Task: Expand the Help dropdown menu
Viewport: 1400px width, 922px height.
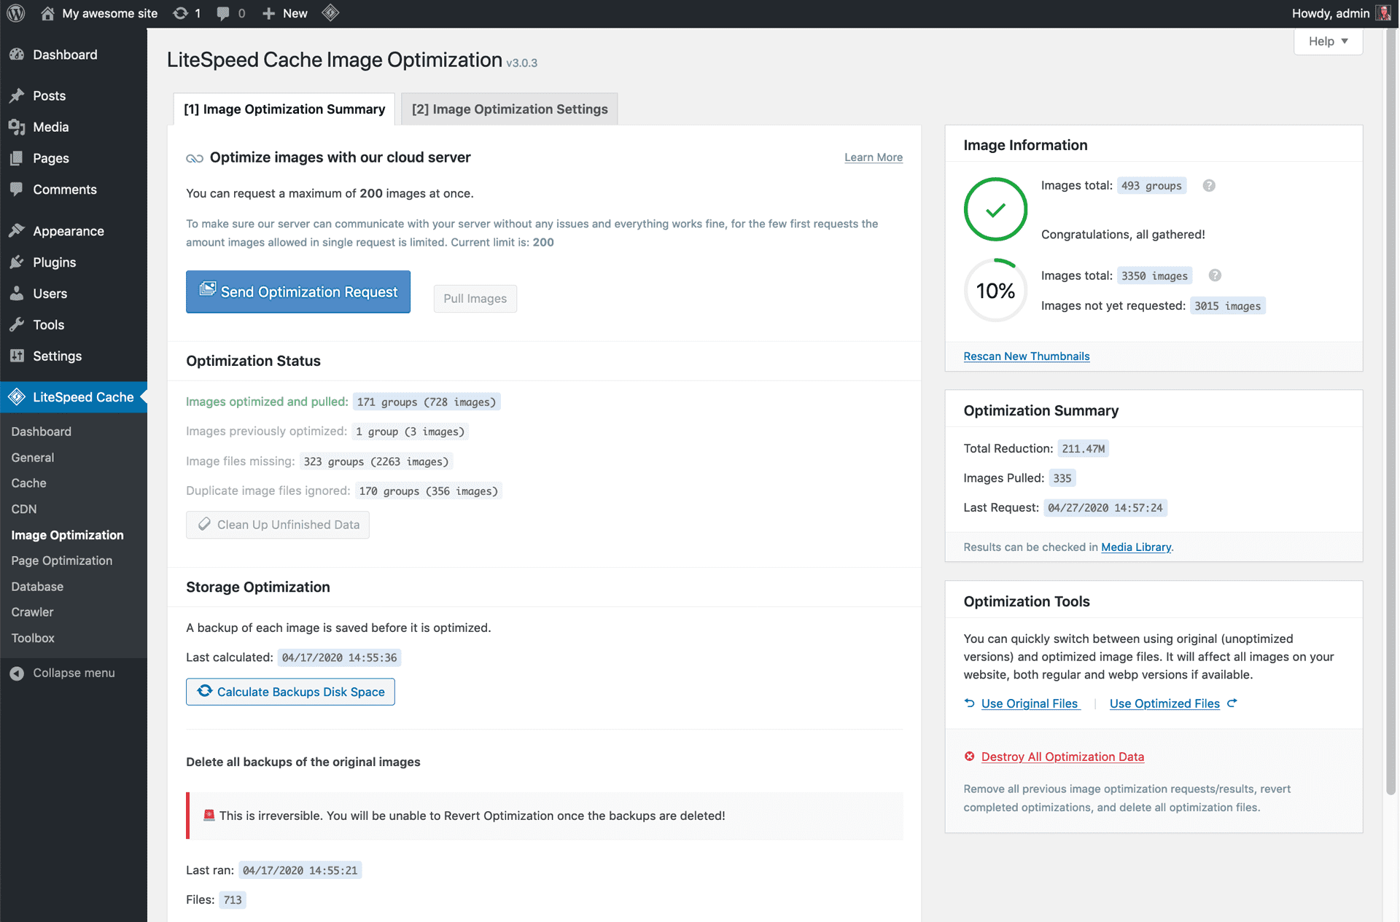Action: (1329, 41)
